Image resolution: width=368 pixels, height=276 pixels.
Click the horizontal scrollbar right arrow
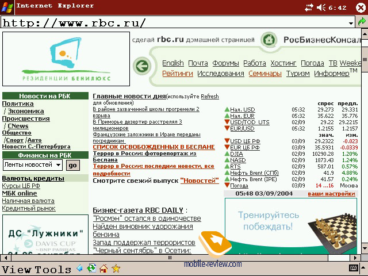355,258
